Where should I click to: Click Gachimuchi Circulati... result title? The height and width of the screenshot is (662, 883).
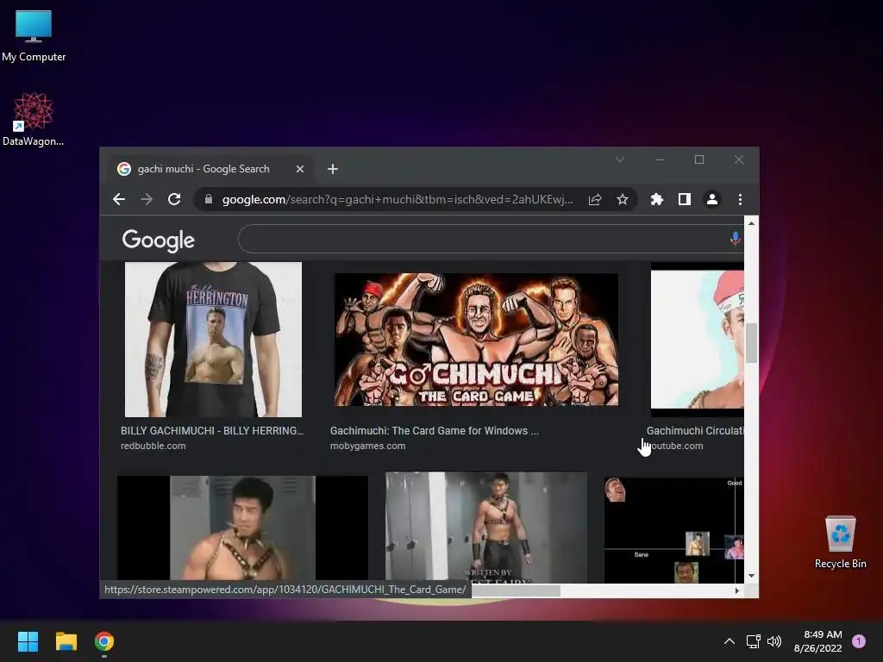(695, 431)
